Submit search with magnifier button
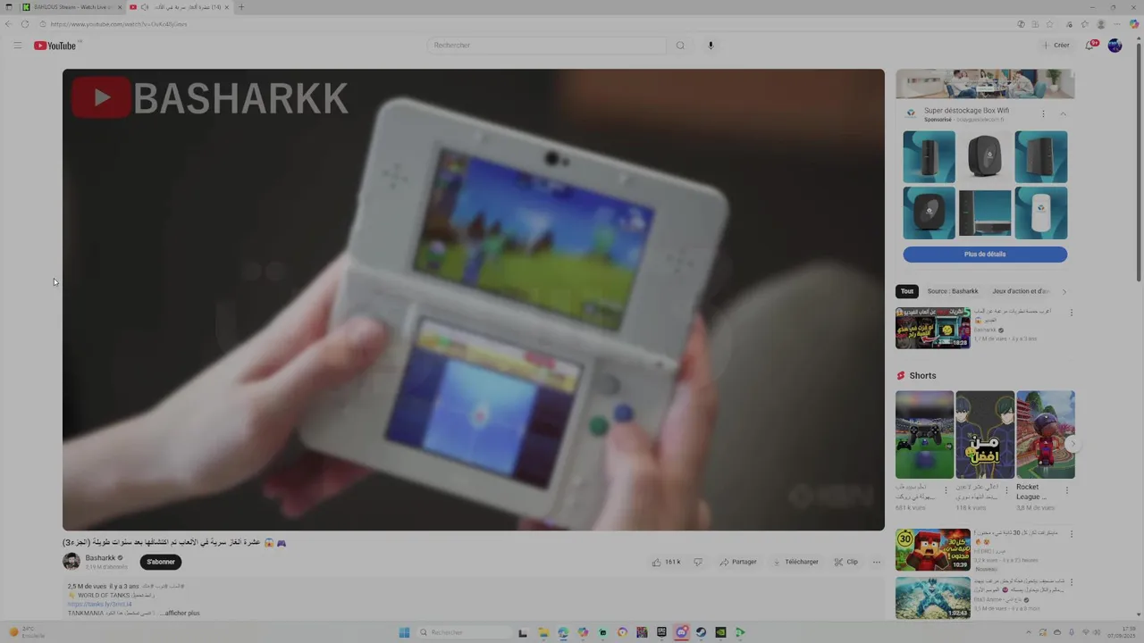 click(680, 46)
